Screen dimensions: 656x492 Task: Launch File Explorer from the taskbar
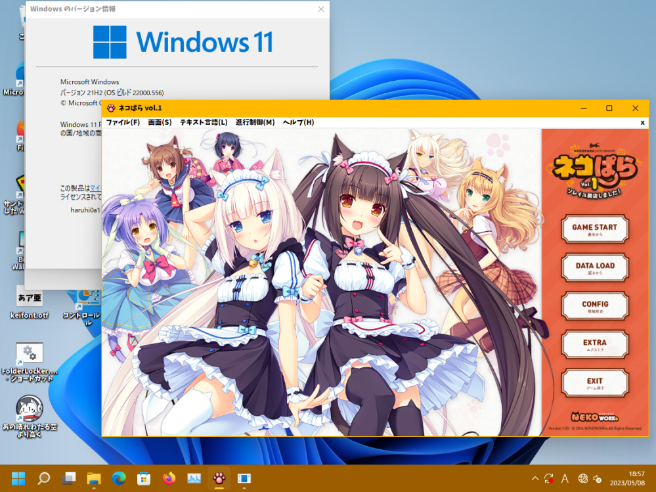[x=93, y=478]
